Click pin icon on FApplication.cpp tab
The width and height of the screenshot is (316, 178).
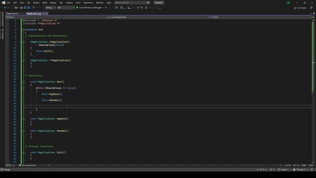(x=44, y=14)
